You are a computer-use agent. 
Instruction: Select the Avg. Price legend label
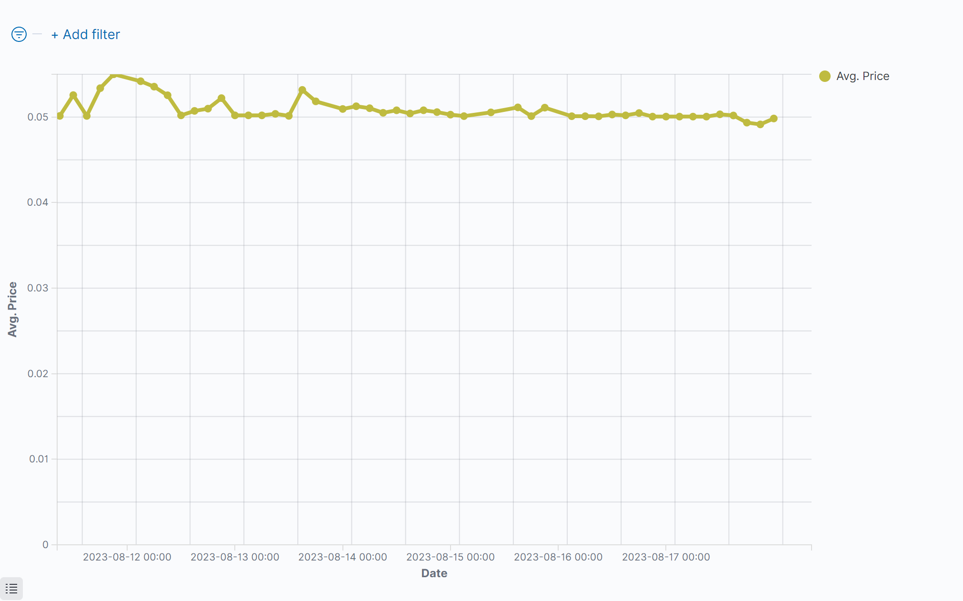pos(863,76)
